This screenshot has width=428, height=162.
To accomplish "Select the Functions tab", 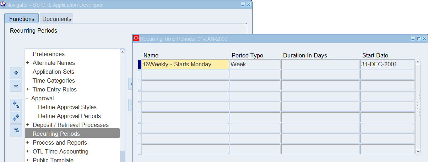I will [x=22, y=19].
